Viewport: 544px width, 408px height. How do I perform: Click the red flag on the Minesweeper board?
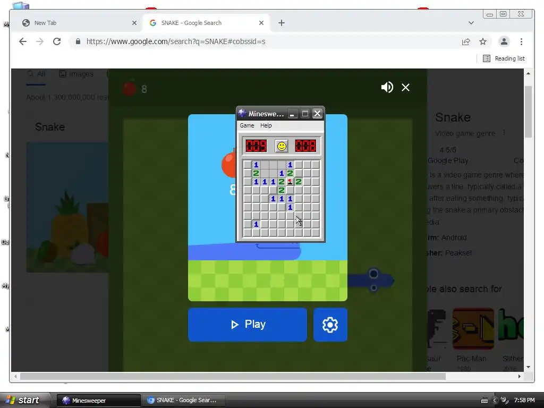coord(290,182)
